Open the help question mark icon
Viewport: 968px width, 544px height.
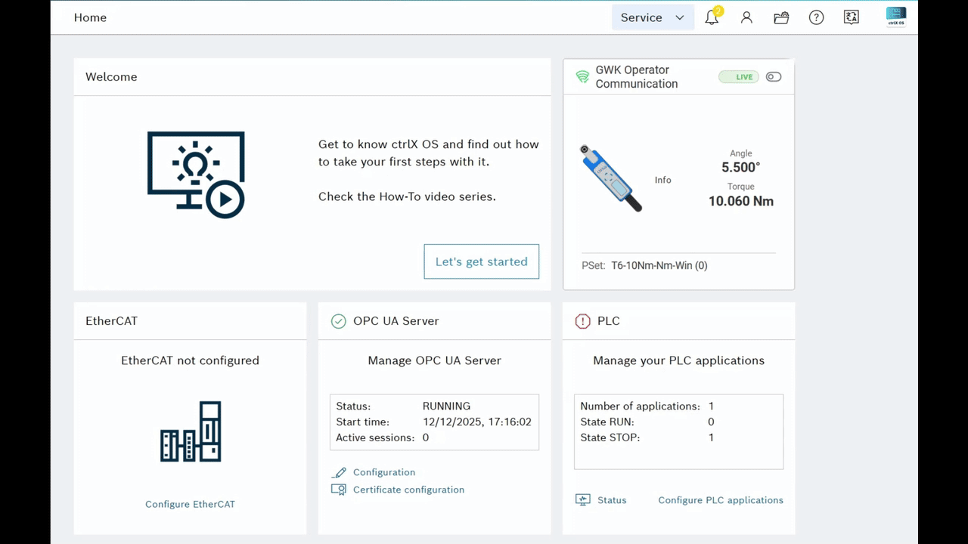pyautogui.click(x=816, y=17)
